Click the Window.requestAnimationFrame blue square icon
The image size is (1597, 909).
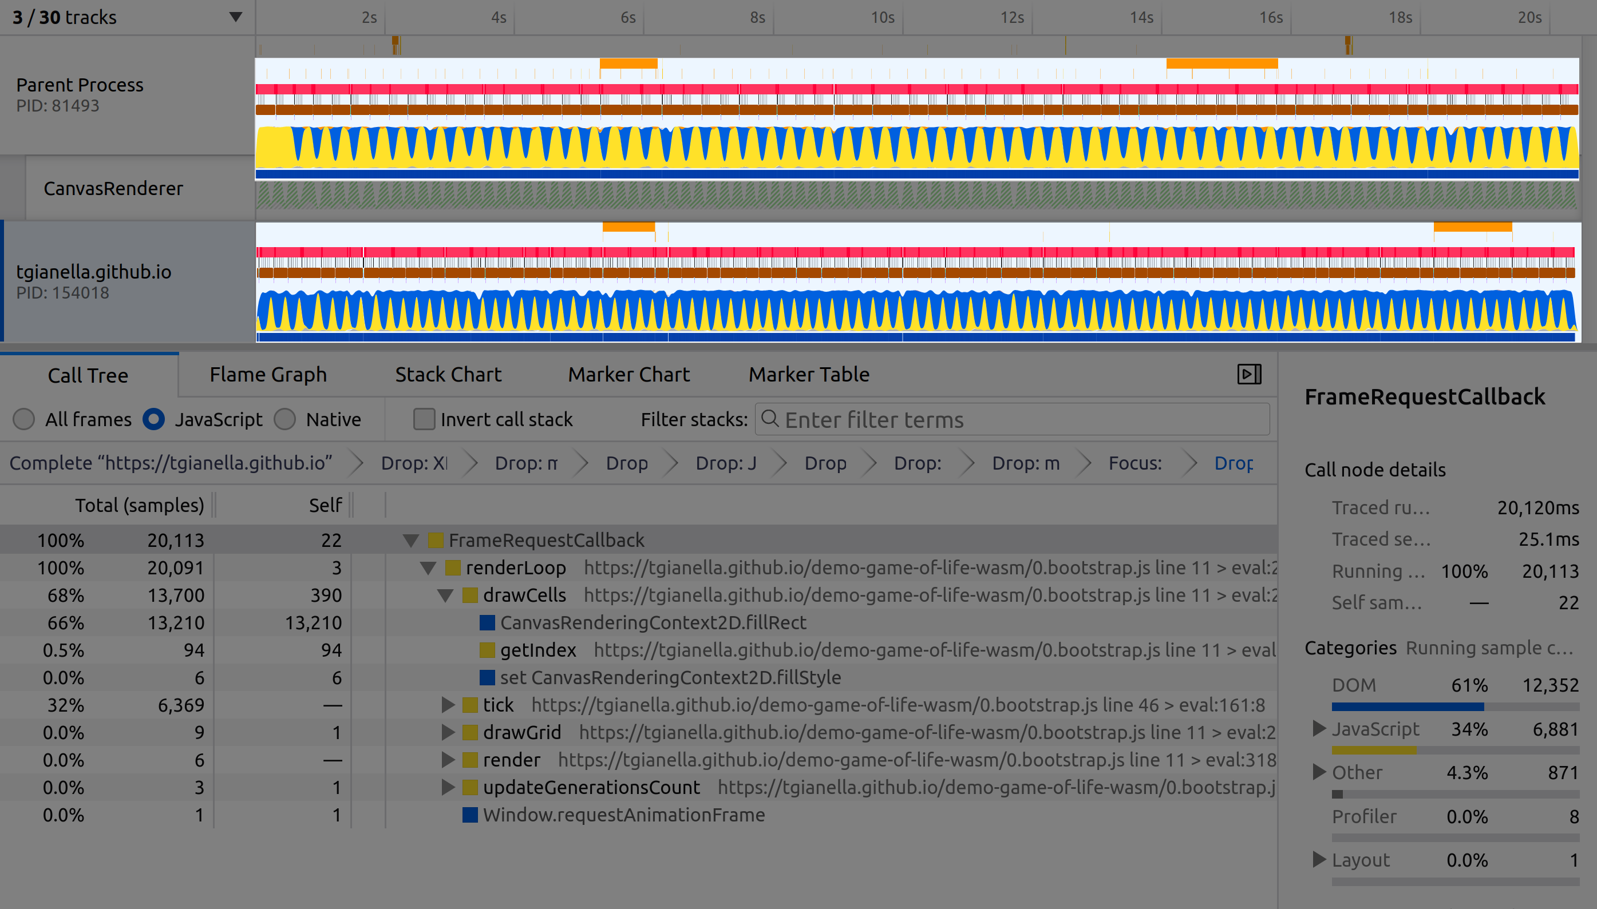470,815
